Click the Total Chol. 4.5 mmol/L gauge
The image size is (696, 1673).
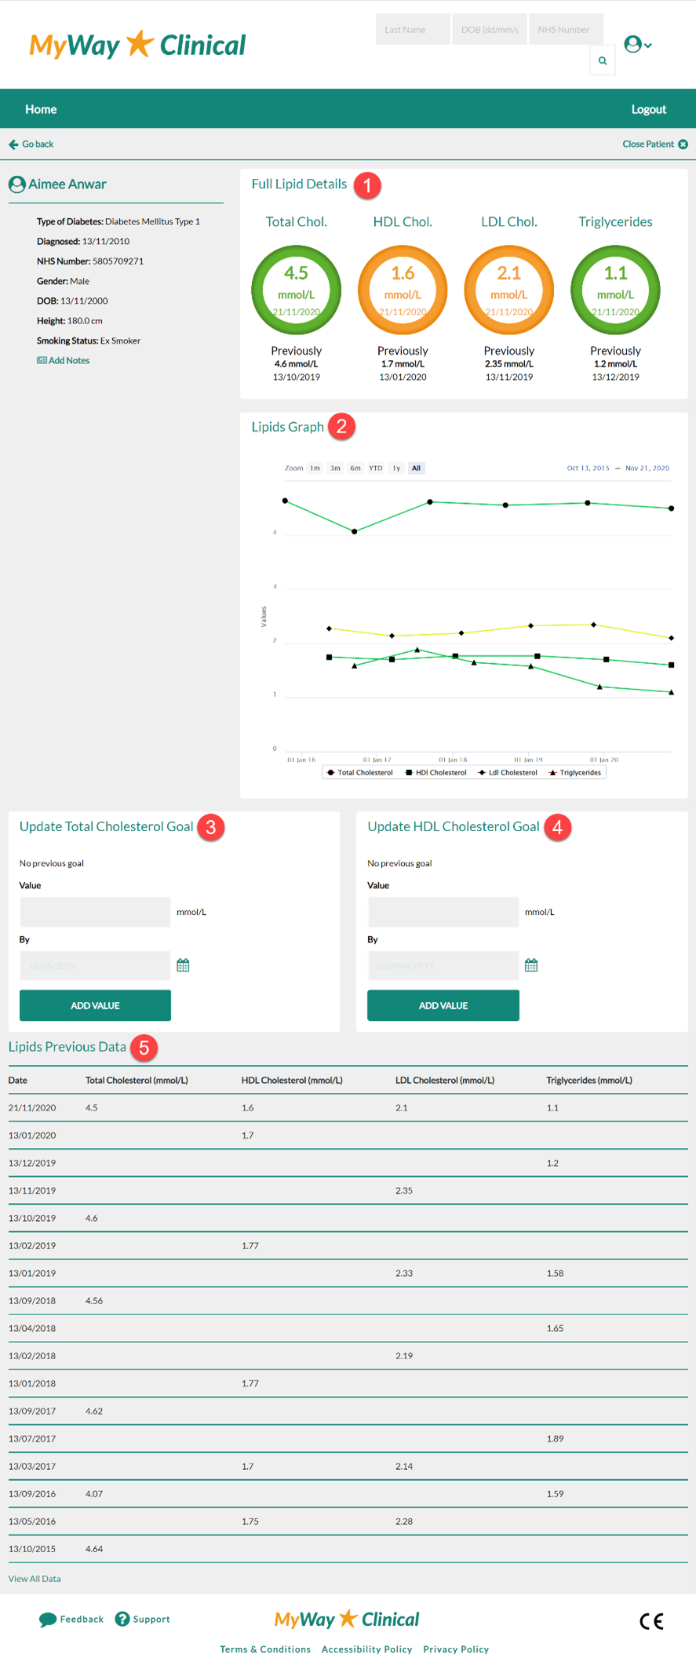(296, 290)
